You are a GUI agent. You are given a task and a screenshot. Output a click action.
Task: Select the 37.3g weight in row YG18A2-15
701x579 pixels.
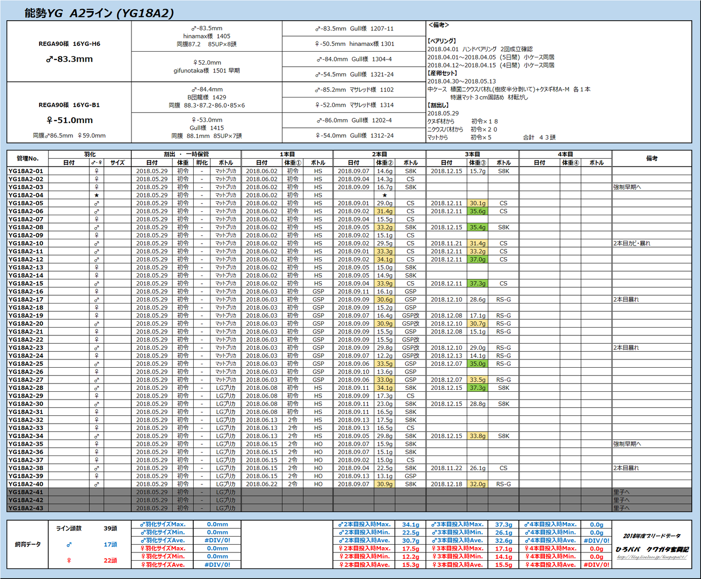478,283
